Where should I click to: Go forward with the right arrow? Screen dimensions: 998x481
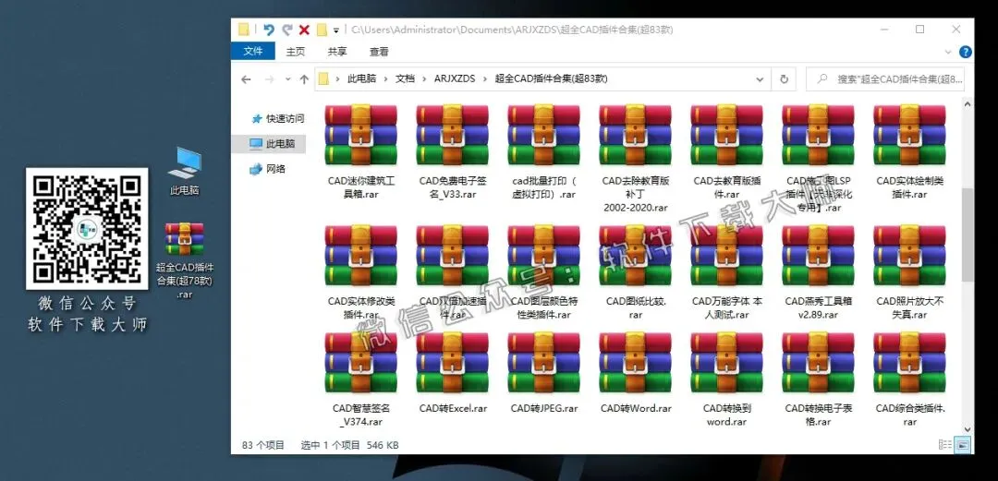(x=269, y=79)
